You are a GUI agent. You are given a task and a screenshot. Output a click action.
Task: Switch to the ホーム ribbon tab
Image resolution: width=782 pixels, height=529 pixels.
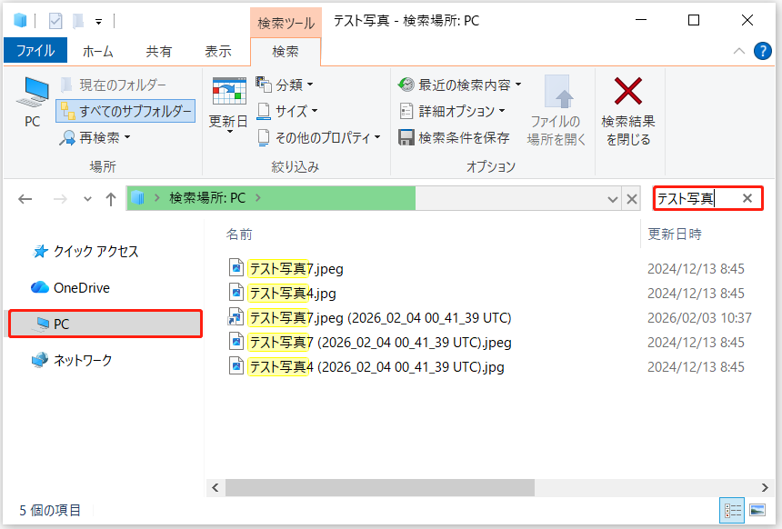point(98,51)
